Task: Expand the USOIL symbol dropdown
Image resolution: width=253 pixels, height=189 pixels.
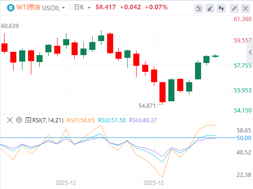Action: [x=64, y=8]
